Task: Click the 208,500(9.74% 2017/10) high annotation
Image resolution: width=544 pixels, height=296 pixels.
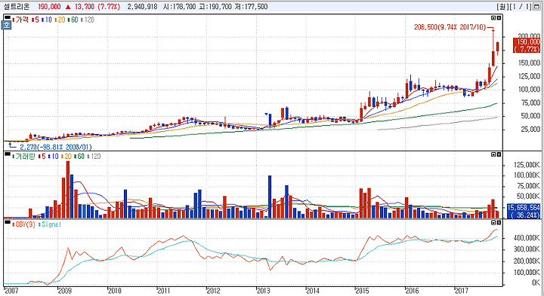Action: (450, 27)
